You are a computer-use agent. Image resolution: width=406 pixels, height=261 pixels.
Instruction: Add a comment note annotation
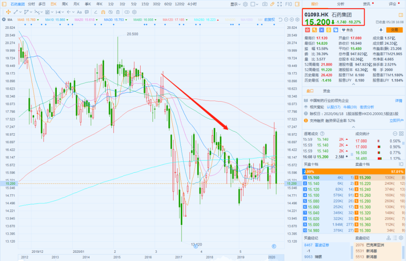point(87,12)
